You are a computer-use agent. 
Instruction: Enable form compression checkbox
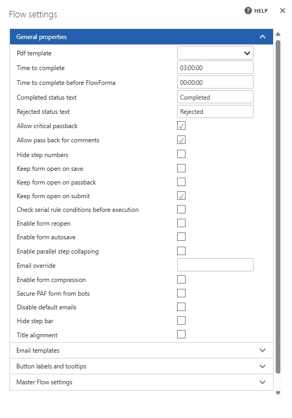click(181, 280)
